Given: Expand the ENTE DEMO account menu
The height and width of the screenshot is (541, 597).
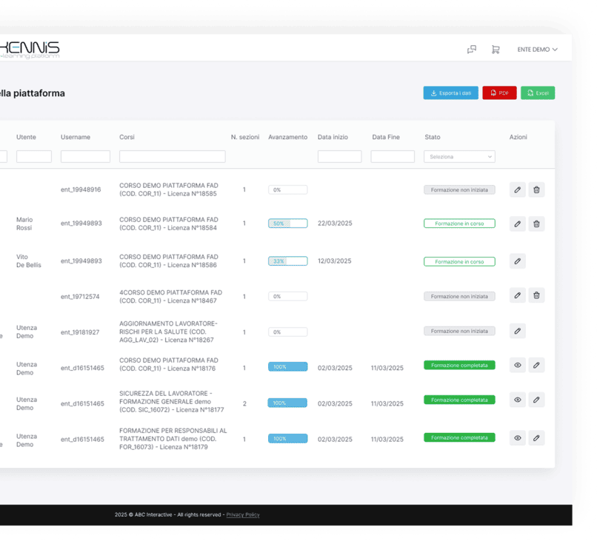Looking at the screenshot, I should [537, 50].
